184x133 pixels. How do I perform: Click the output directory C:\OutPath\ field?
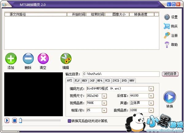tap(121, 74)
